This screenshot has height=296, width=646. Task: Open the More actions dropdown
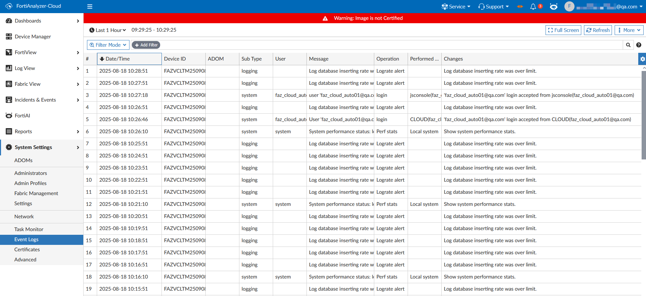coord(629,30)
